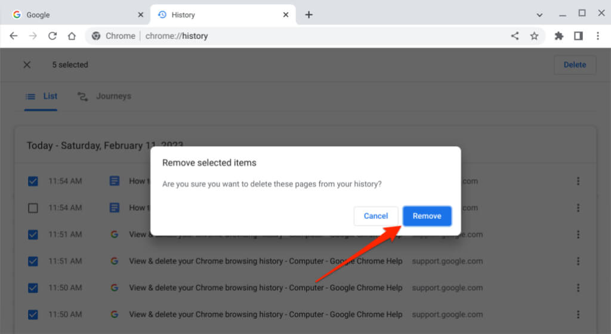Click the '5 selected' label
611x334 pixels.
point(70,64)
